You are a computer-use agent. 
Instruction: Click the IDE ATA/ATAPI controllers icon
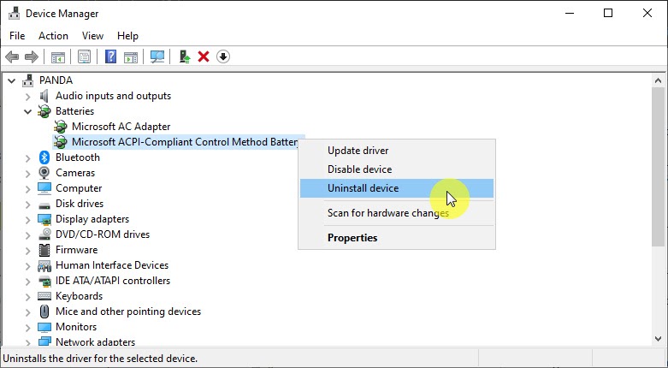pyautogui.click(x=44, y=282)
